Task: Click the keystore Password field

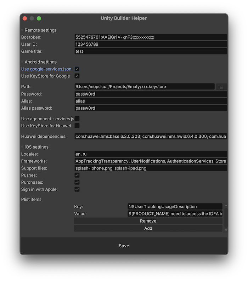Action: 151,94
